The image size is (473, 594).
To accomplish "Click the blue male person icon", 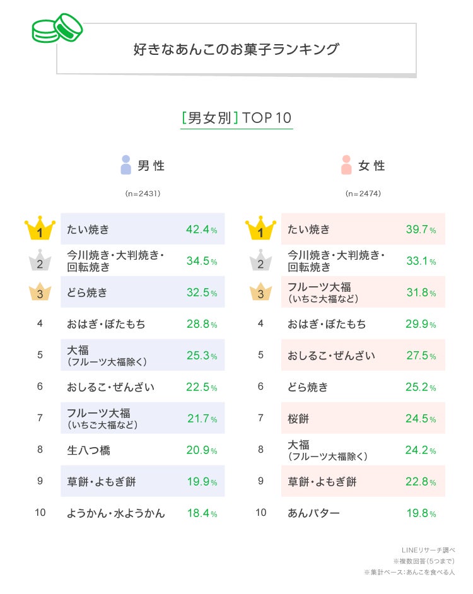I will pyautogui.click(x=126, y=165).
